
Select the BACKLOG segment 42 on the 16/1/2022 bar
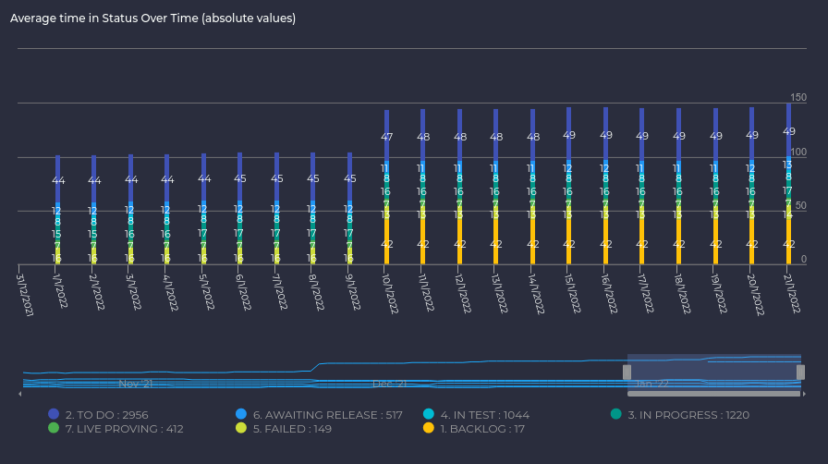pos(605,241)
